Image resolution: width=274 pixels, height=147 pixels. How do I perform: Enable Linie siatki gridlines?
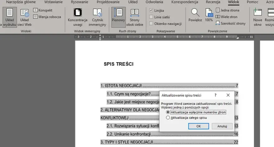(x=151, y=17)
